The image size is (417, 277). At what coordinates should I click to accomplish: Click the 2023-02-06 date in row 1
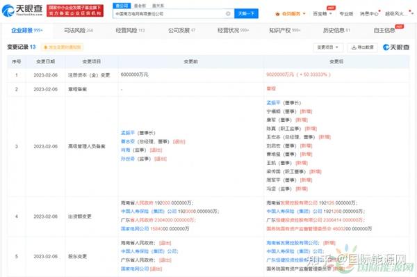[x=45, y=75]
